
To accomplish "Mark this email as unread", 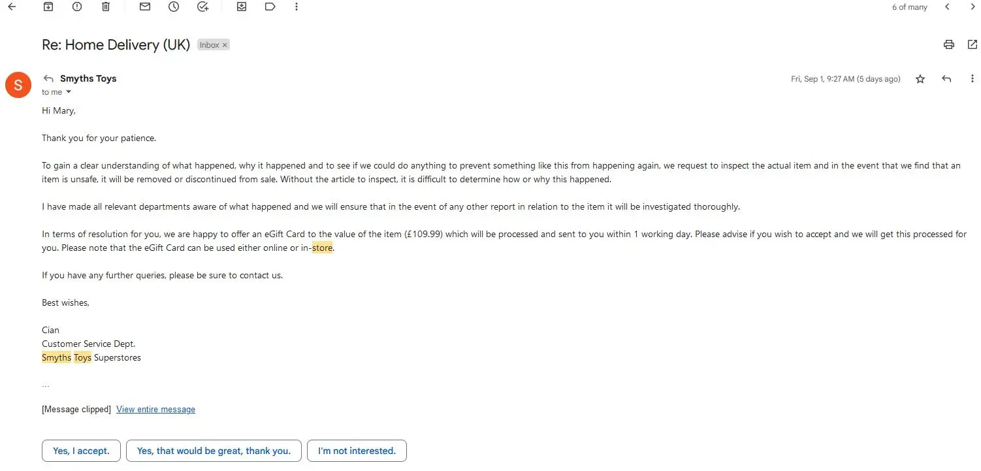I will coord(145,7).
